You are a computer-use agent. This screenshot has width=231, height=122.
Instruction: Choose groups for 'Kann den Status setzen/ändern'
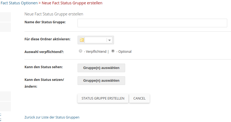[101, 81]
